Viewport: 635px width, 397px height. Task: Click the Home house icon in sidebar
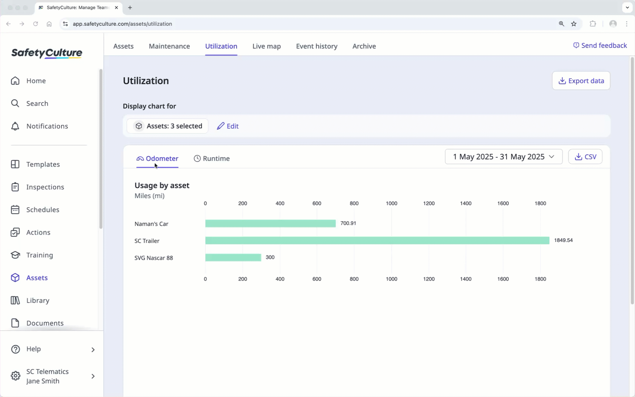tap(15, 81)
